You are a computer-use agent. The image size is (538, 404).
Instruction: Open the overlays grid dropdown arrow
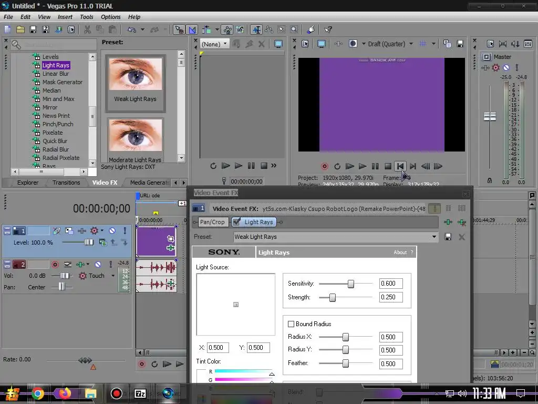tap(433, 44)
